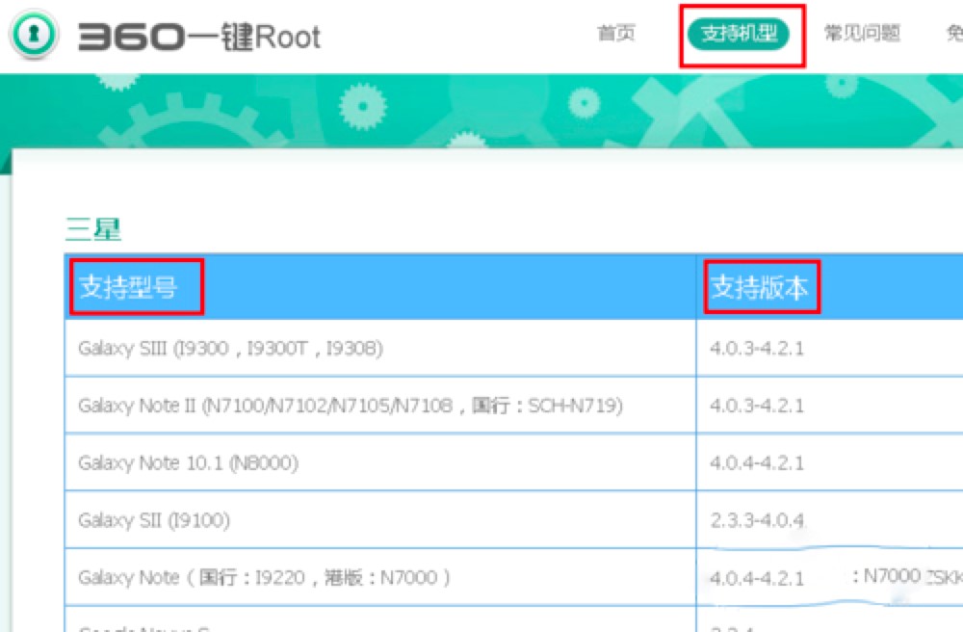Select the 首页 navigation item

tap(619, 33)
